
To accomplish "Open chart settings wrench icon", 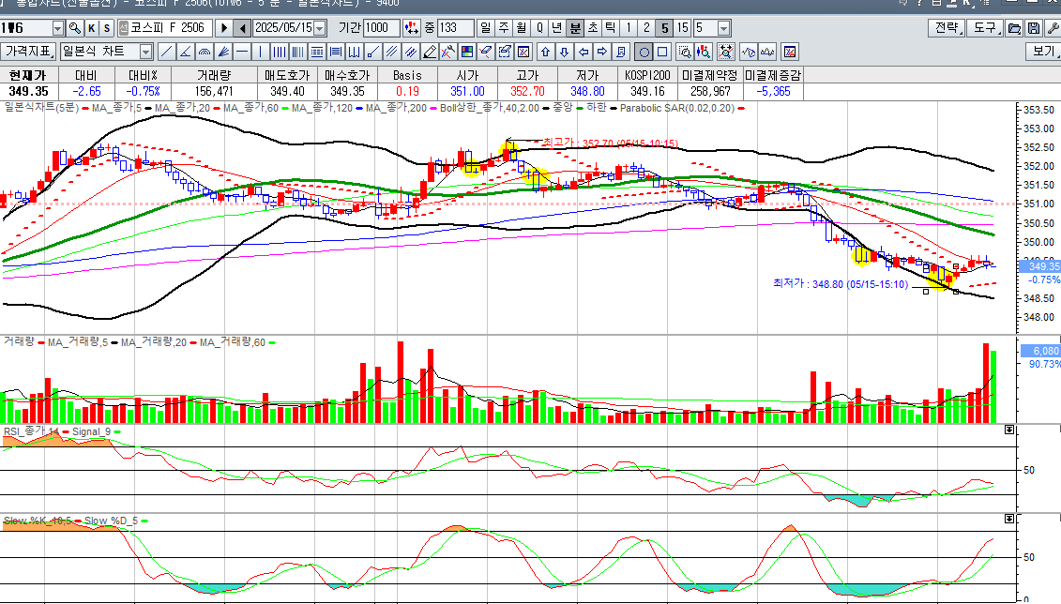I will (x=1053, y=28).
